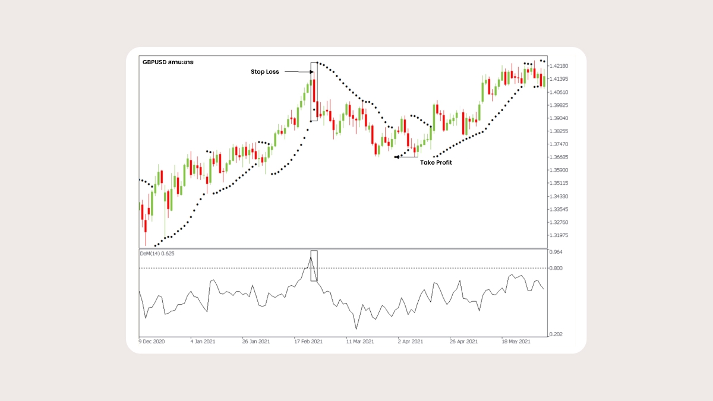Click the 4 Jan 2021 date label
This screenshot has height=401, width=713.
click(203, 342)
